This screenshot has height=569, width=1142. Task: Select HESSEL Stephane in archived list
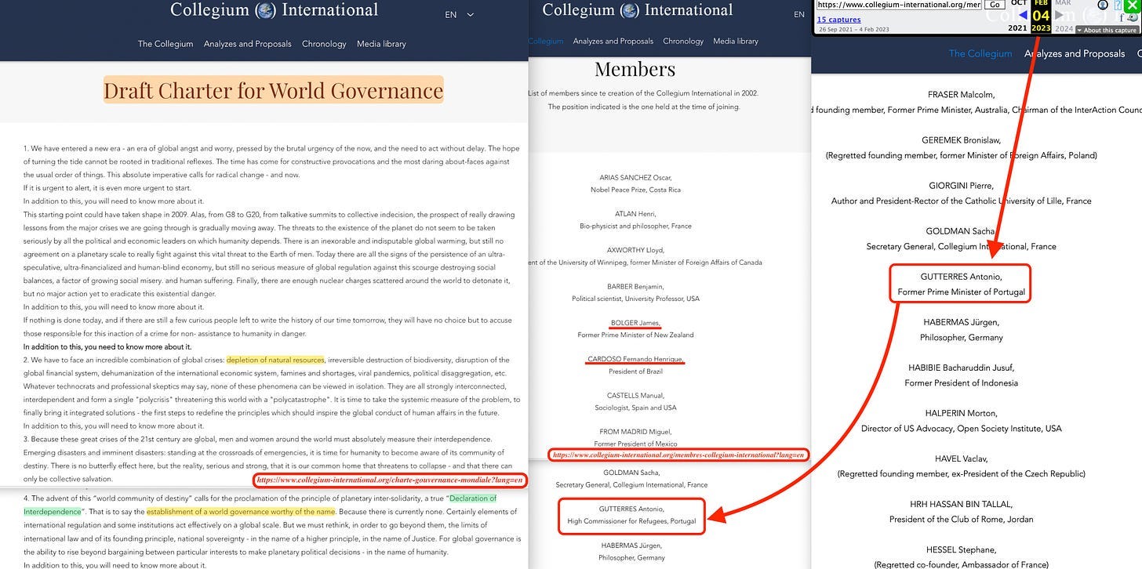point(961,549)
